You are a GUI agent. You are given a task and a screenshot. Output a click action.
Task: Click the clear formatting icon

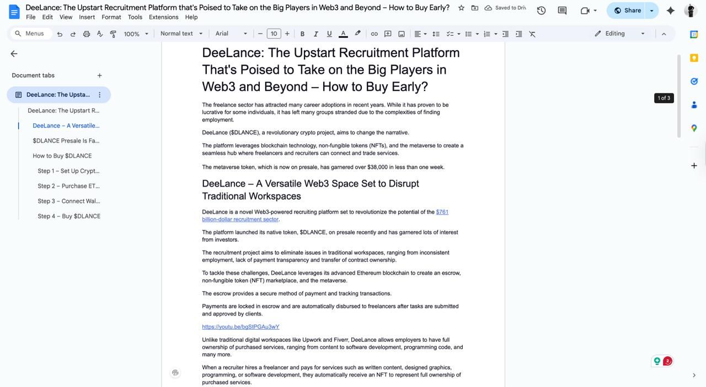pyautogui.click(x=532, y=34)
